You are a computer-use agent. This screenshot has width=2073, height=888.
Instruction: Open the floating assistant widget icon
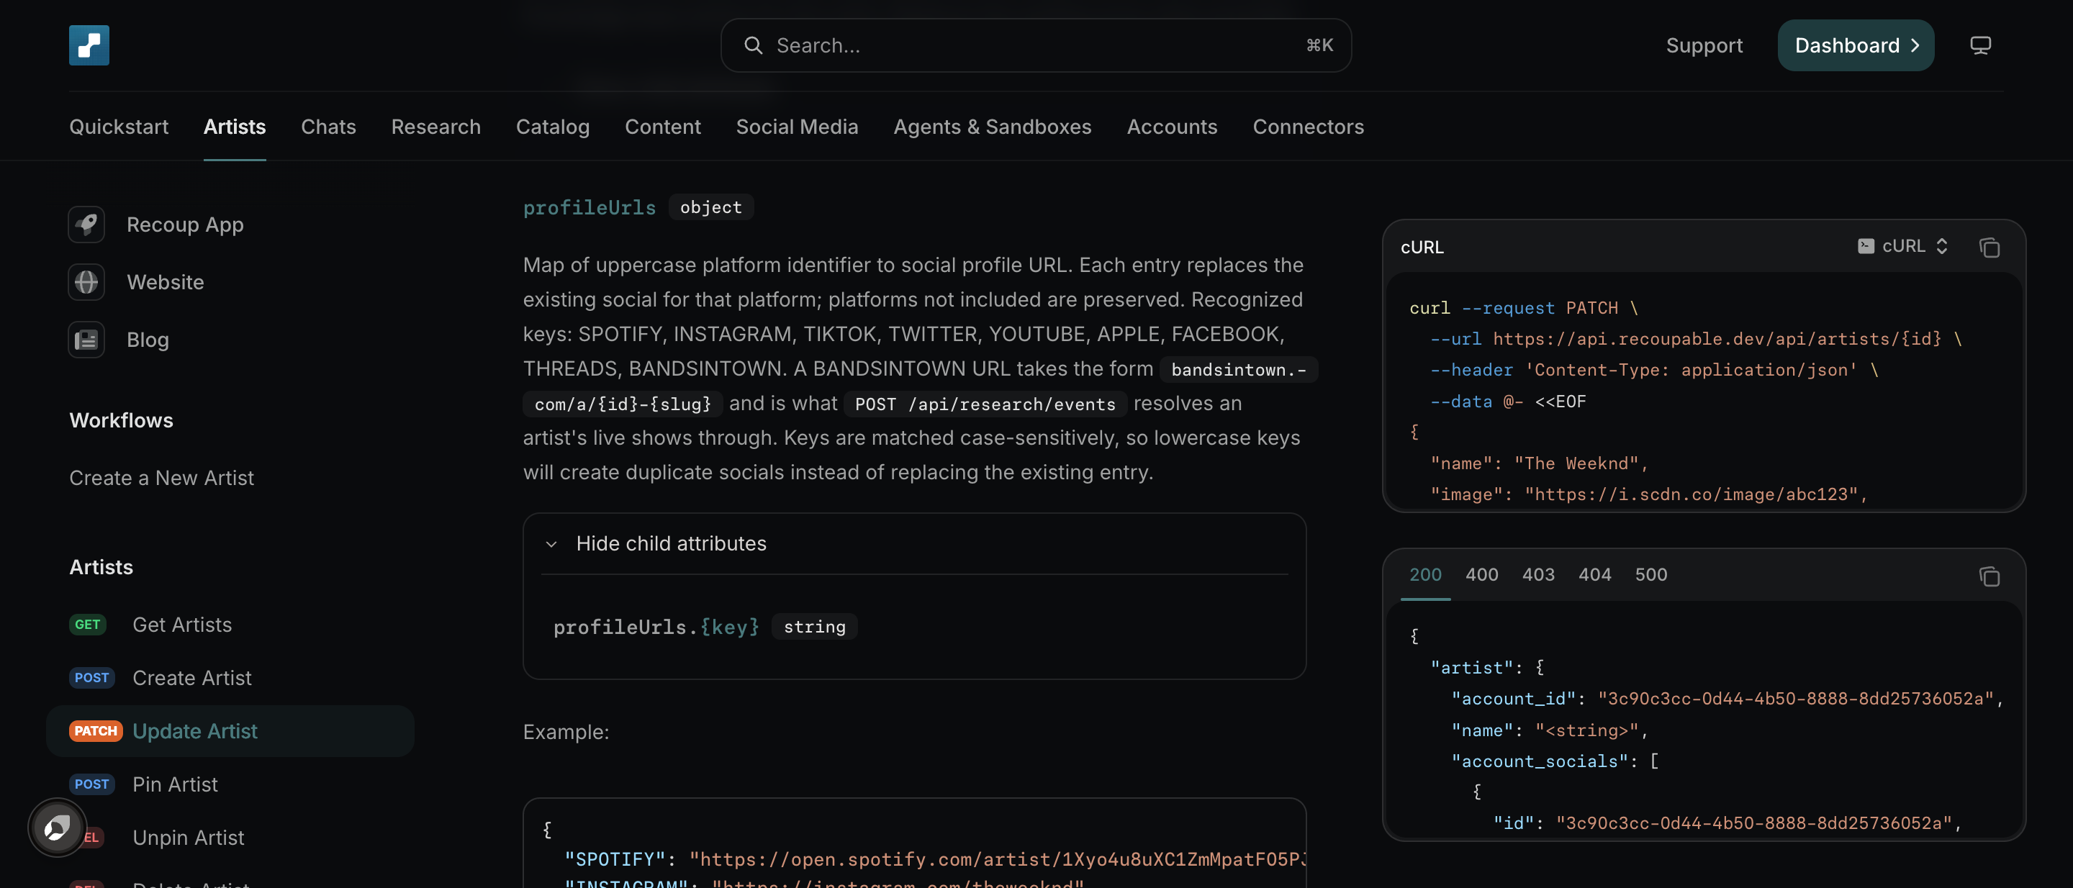(x=56, y=827)
